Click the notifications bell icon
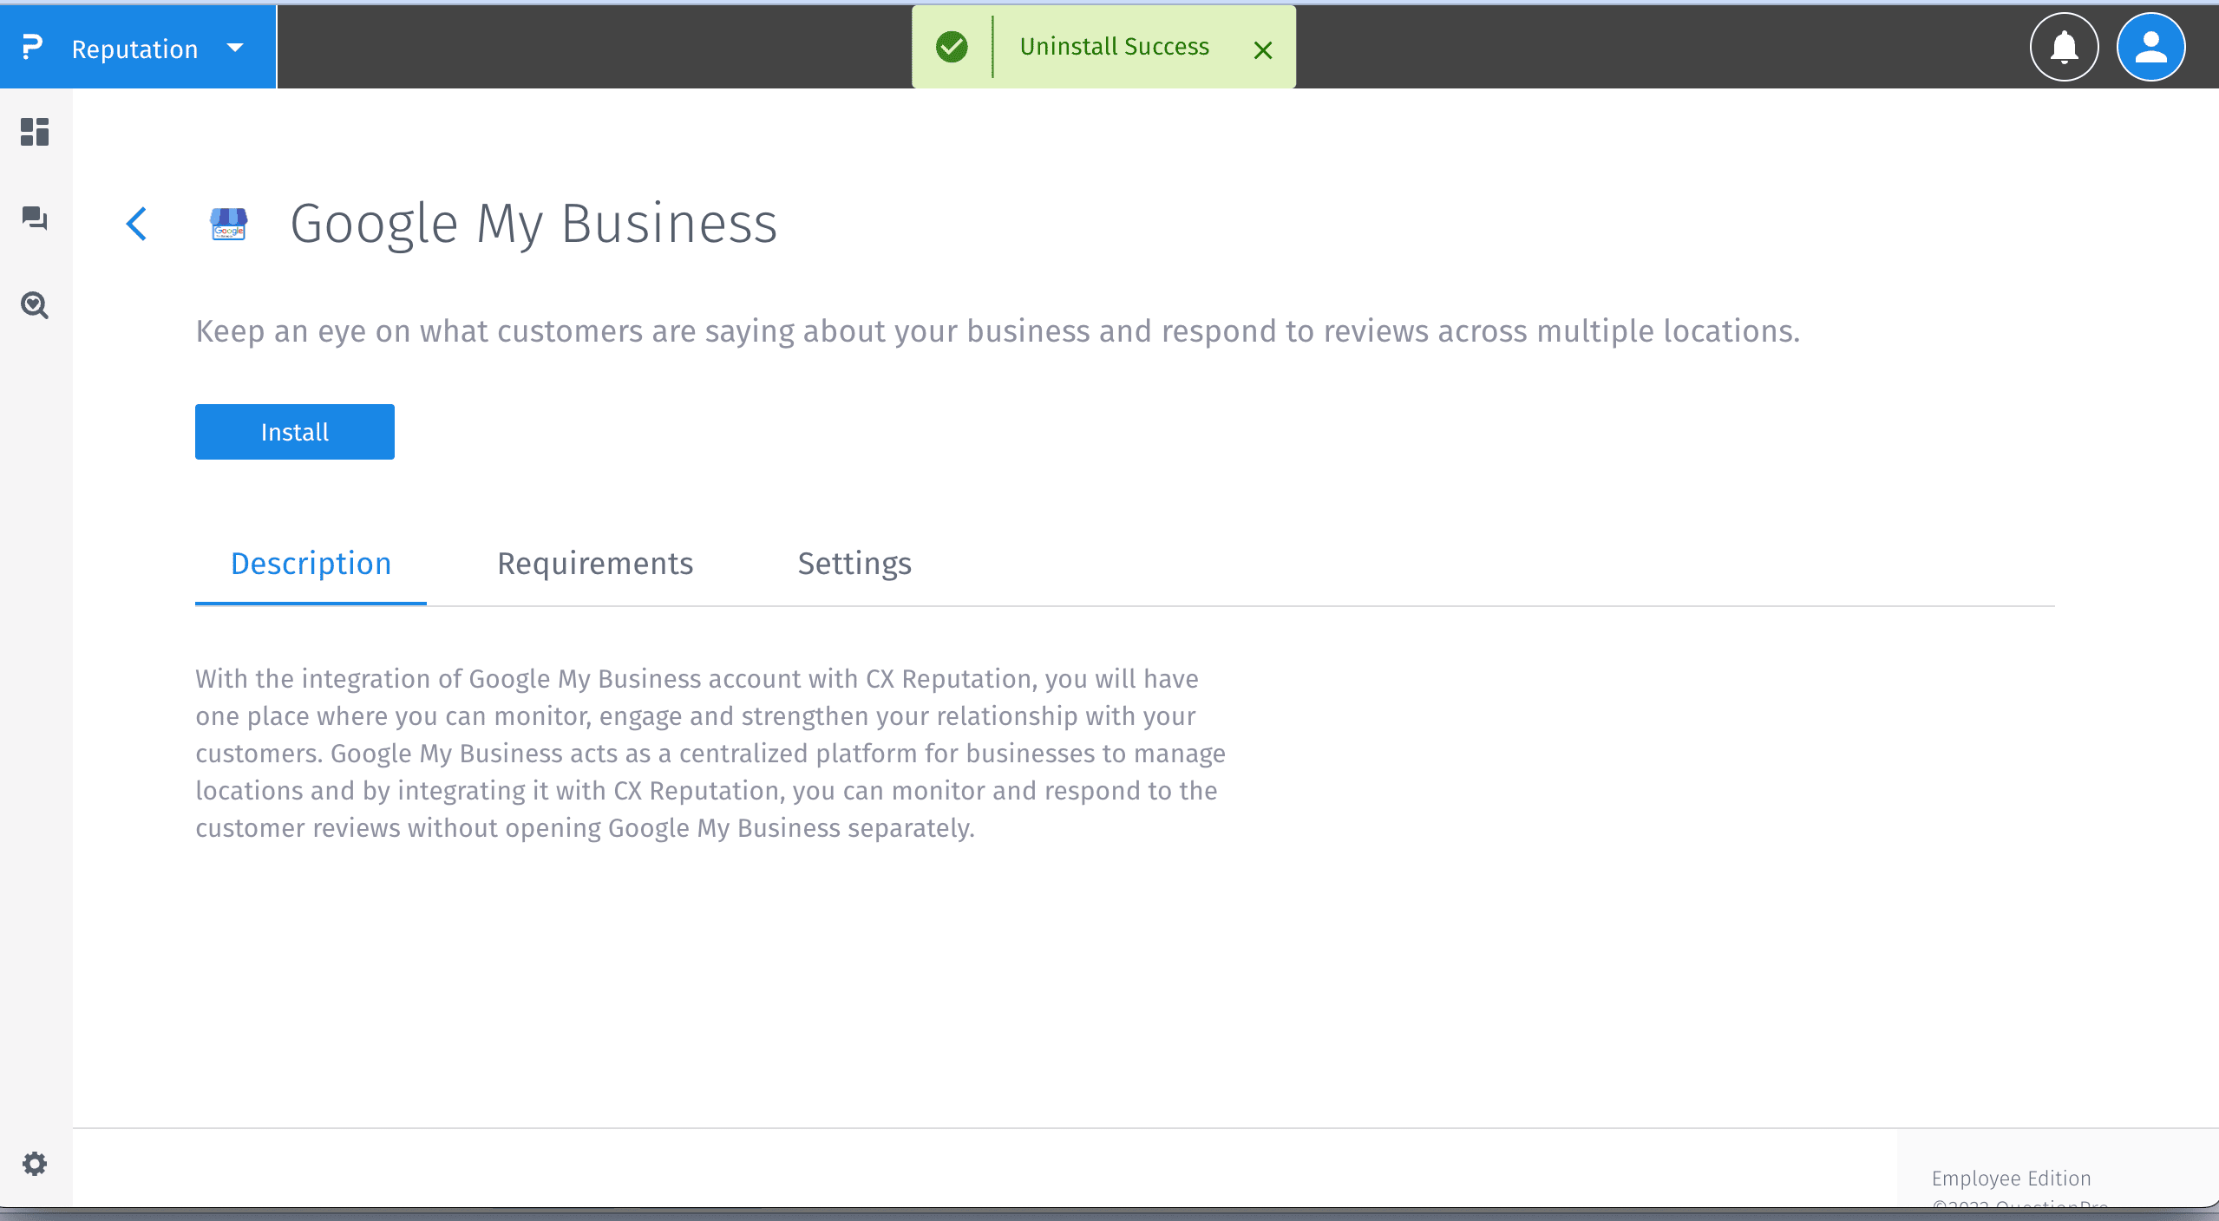The width and height of the screenshot is (2219, 1221). 2064,47
